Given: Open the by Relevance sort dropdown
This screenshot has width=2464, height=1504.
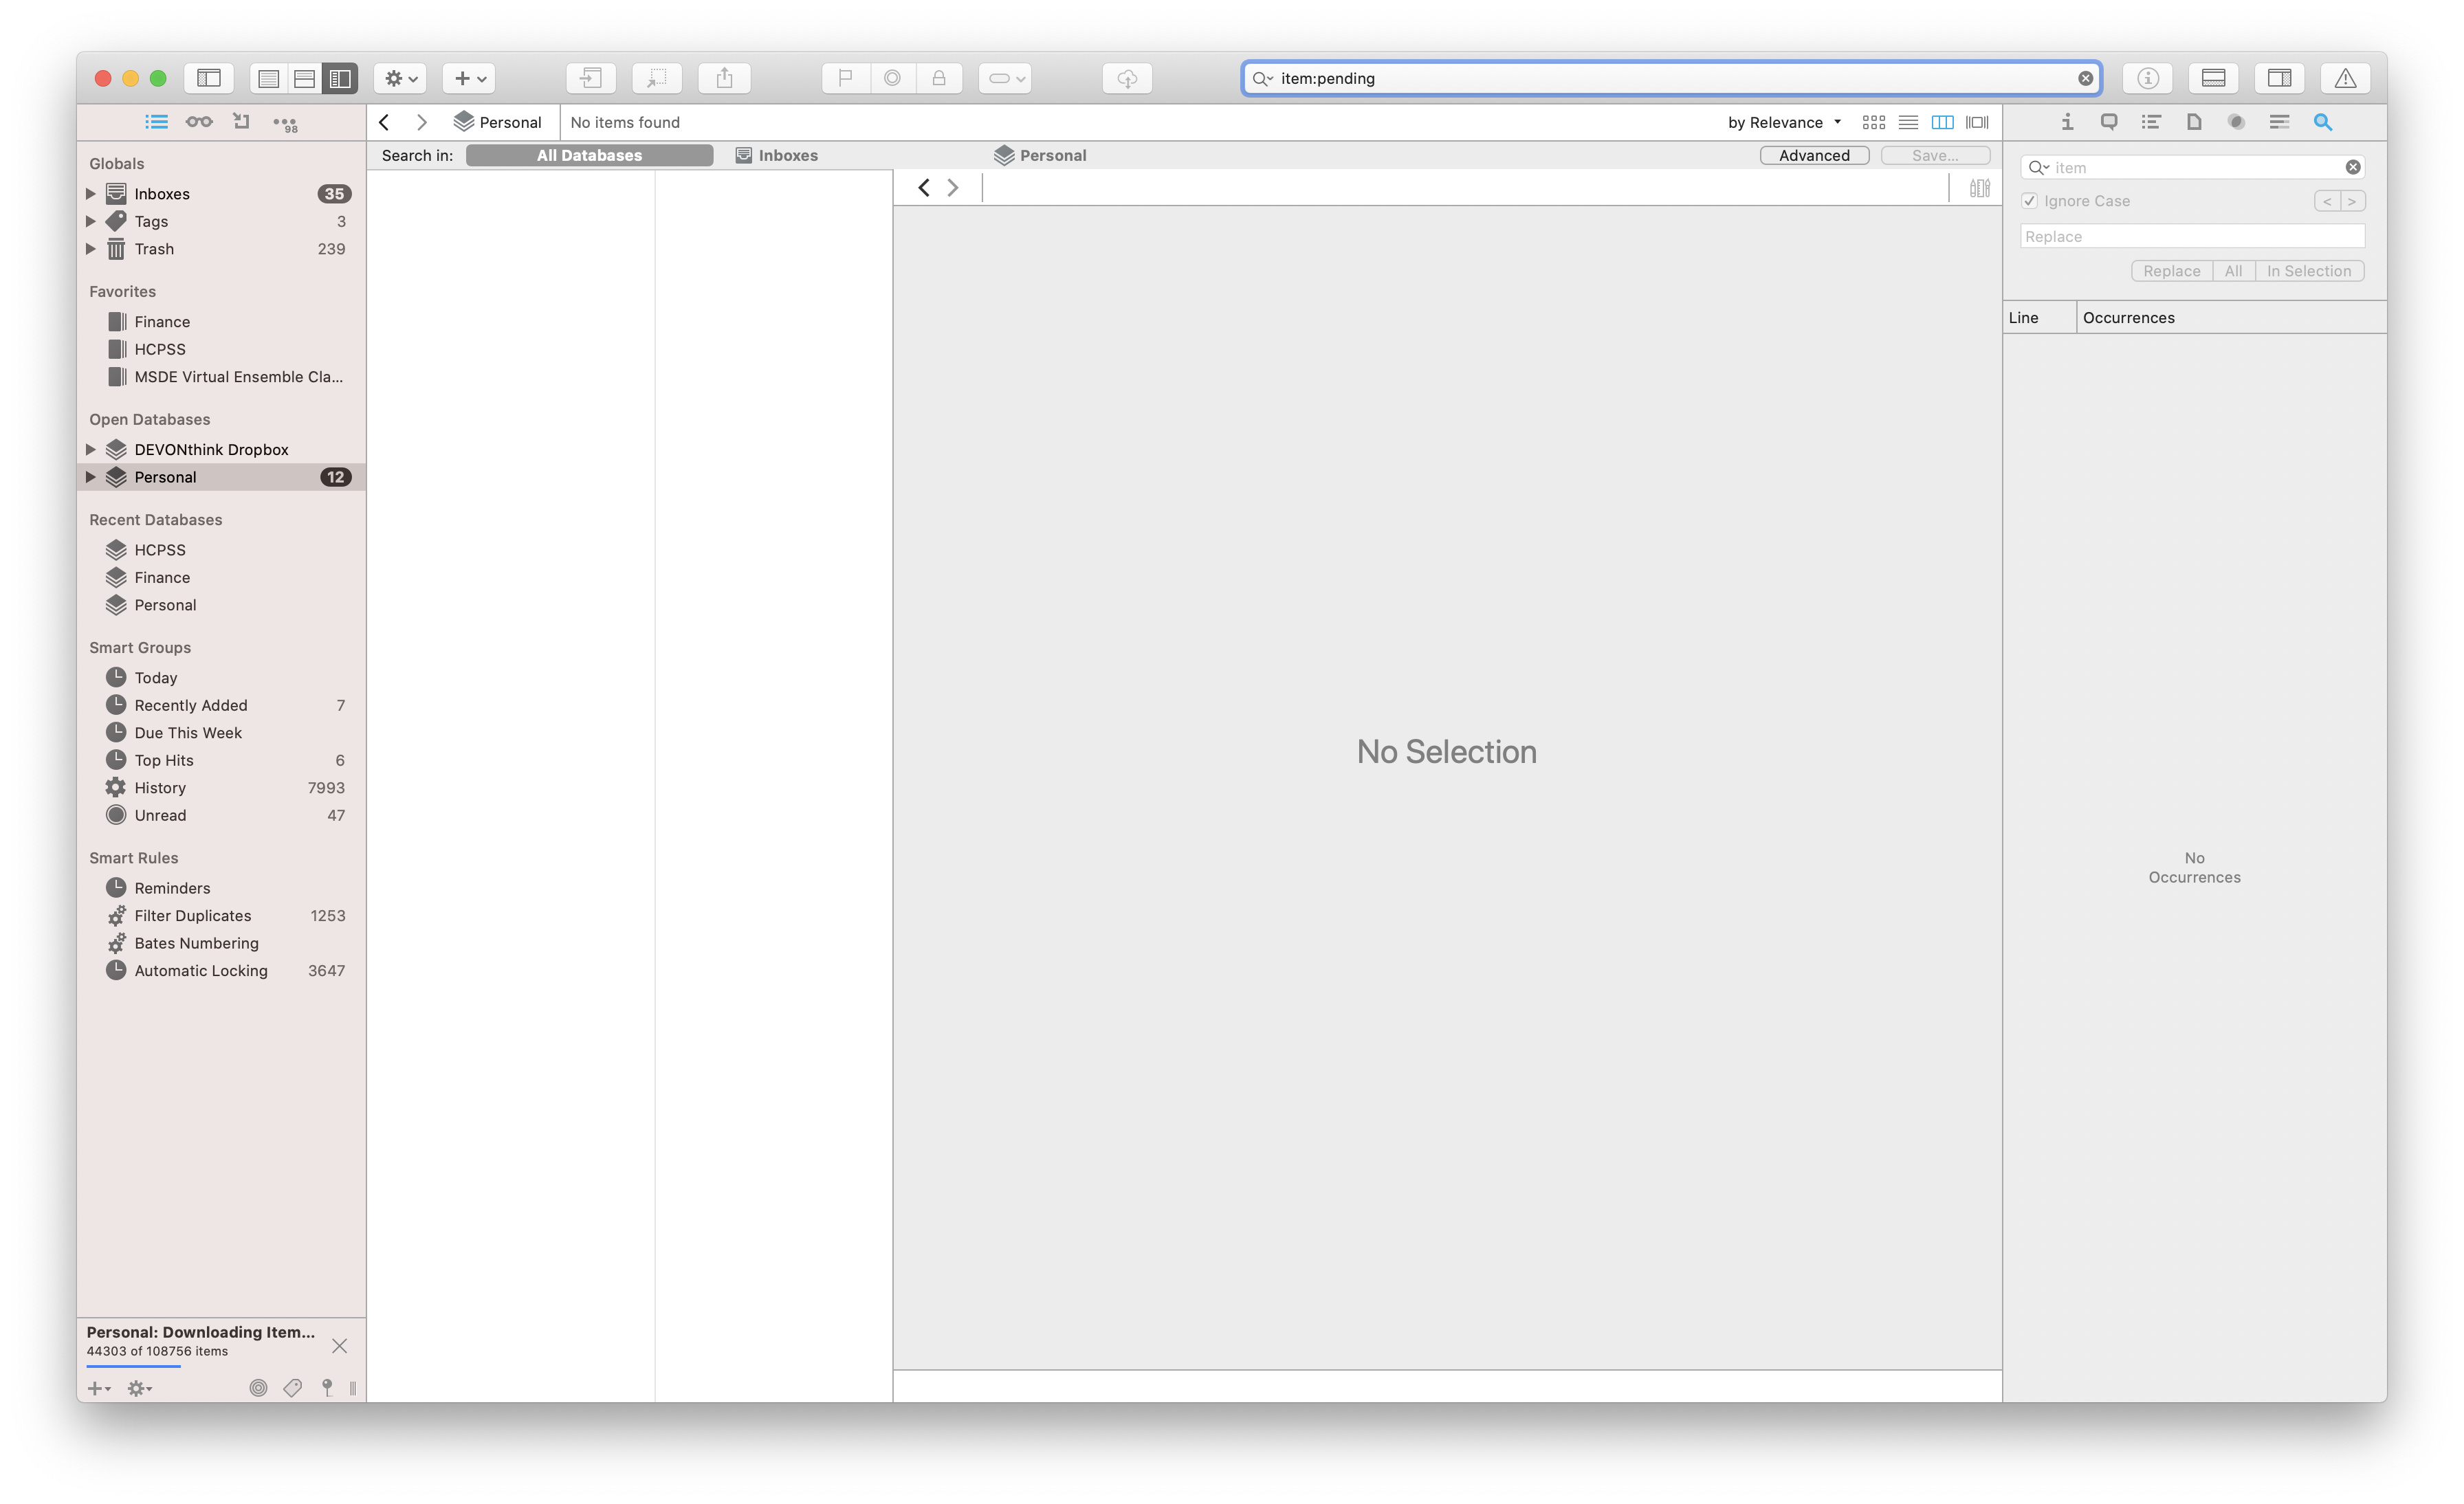Looking at the screenshot, I should coord(1784,122).
